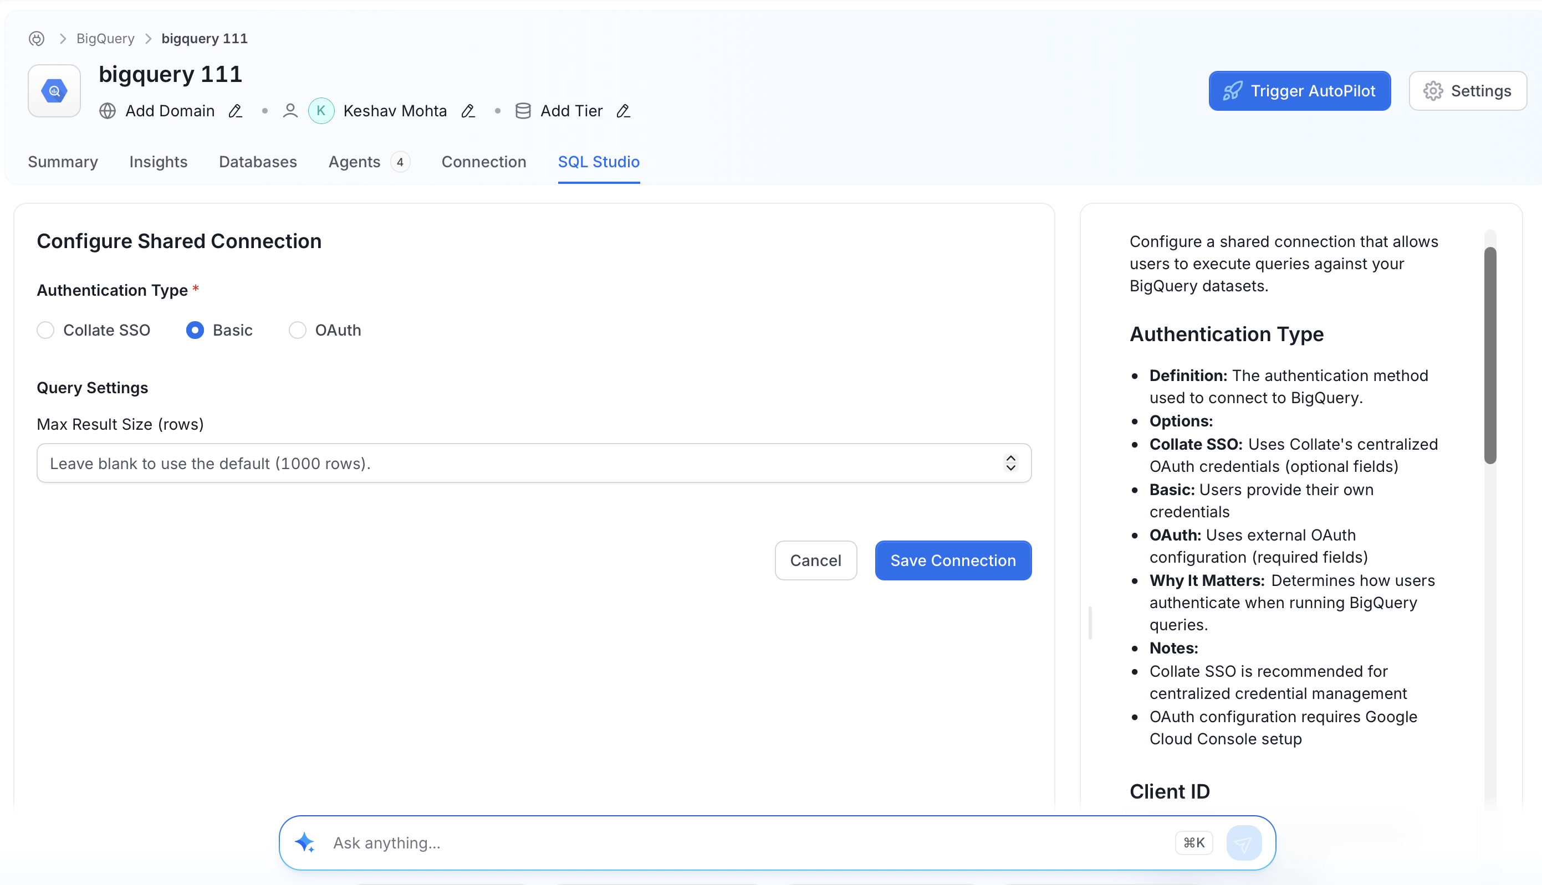Viewport: 1542px width, 885px height.
Task: Switch to the Insights tab
Action: click(158, 162)
